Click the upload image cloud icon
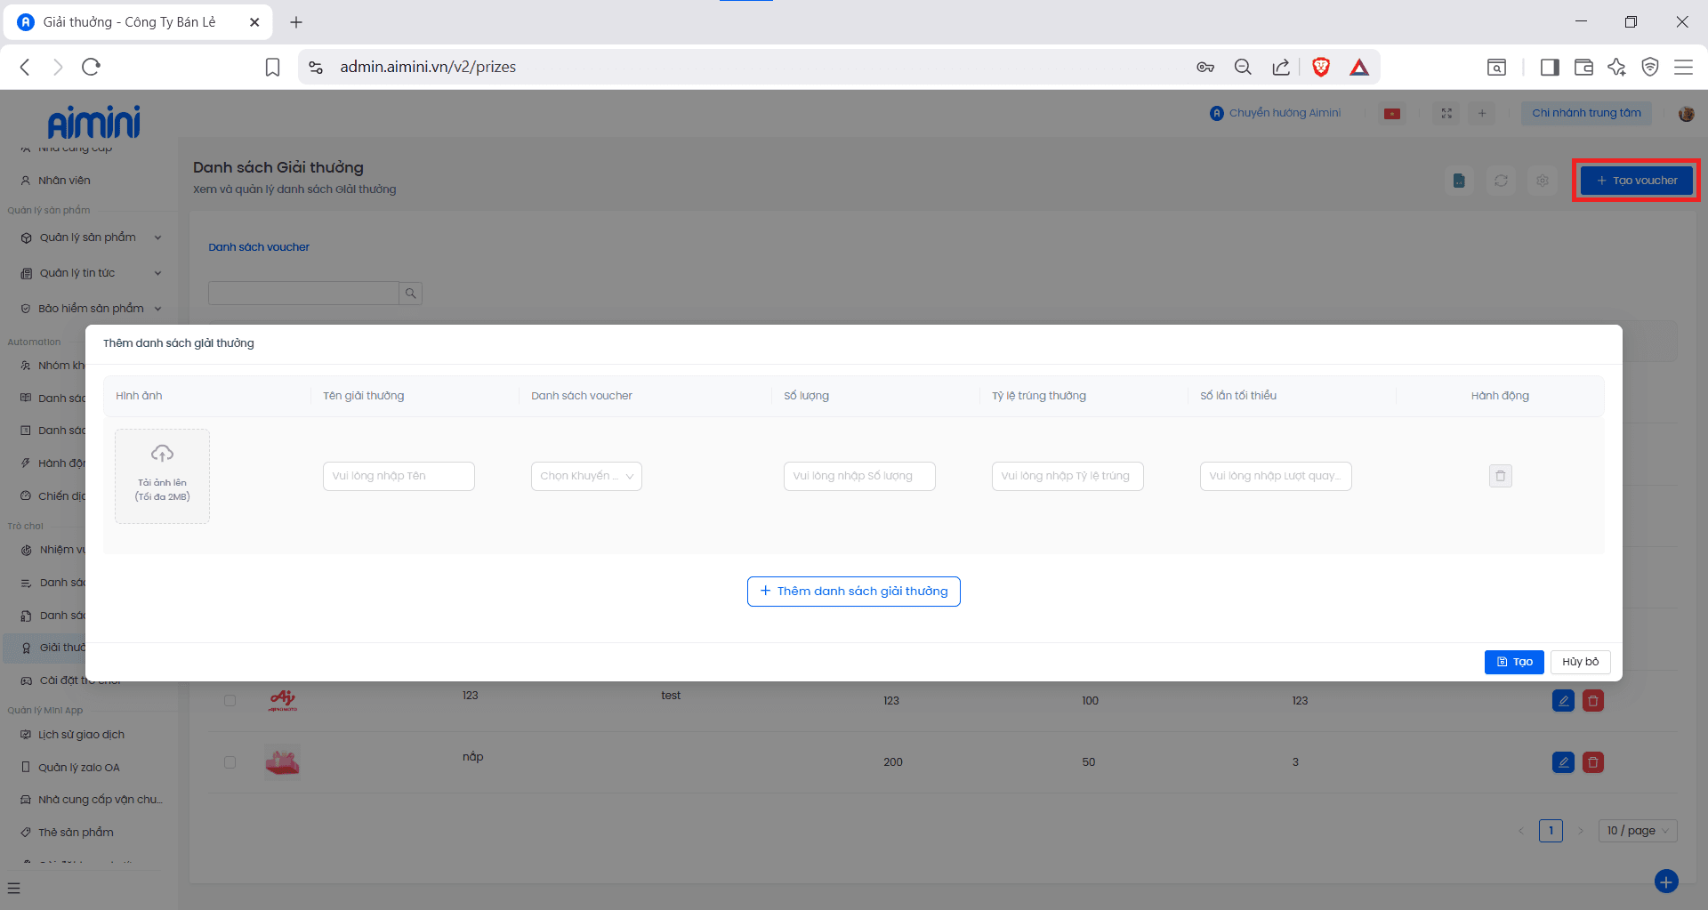 162,455
